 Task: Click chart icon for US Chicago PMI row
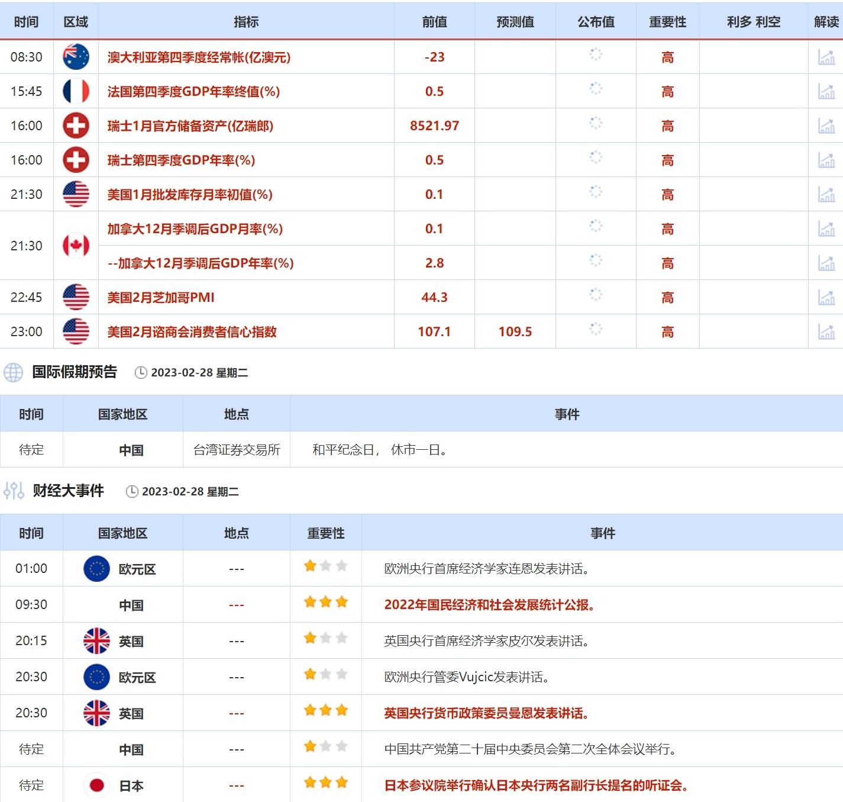click(826, 298)
